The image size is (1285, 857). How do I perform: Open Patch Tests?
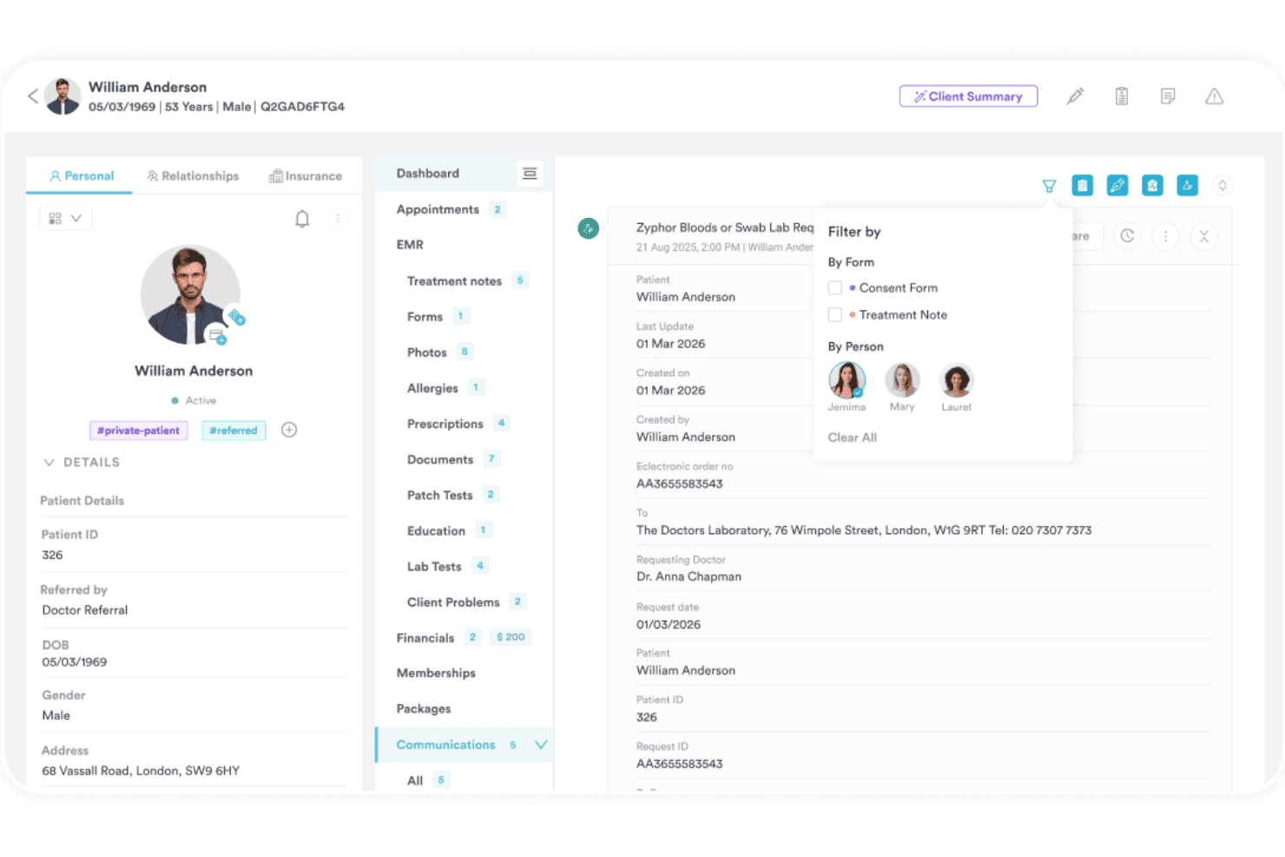tap(439, 495)
